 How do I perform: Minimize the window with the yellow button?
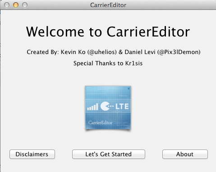coord(16,5)
